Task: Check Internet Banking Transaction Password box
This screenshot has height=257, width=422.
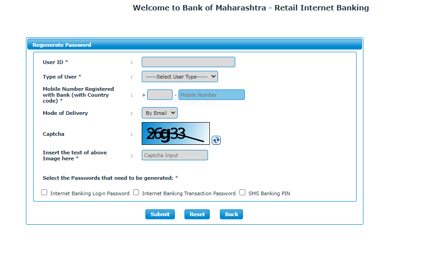Action: (x=136, y=193)
